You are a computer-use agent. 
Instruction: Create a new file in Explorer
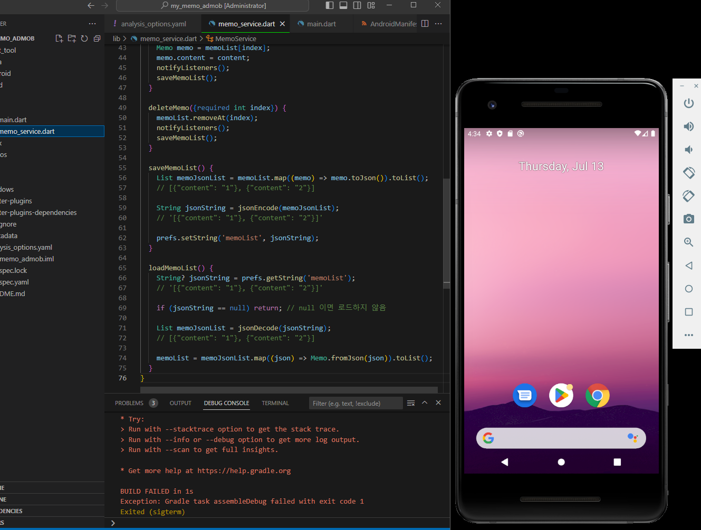click(x=59, y=38)
